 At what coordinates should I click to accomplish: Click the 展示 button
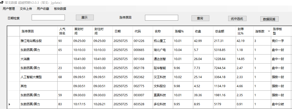click(x=85, y=18)
